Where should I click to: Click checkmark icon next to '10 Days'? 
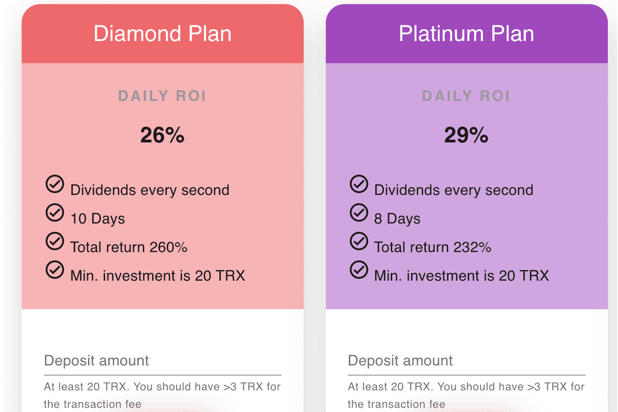coord(55,213)
